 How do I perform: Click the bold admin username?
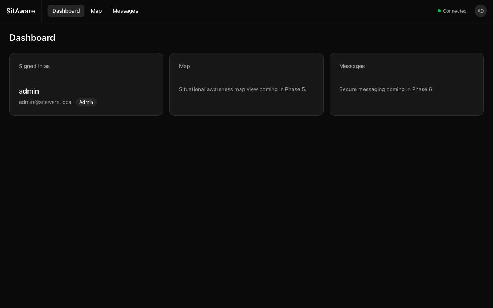[x=29, y=91]
